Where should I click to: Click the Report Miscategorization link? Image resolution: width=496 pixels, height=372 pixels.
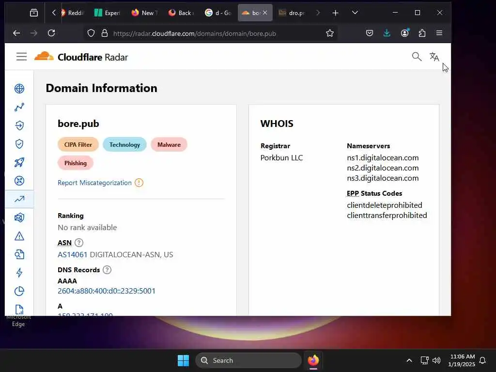click(94, 183)
